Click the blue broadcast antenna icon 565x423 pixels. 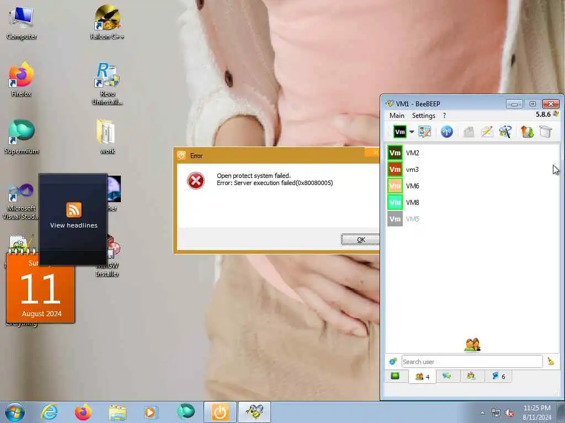(x=446, y=132)
